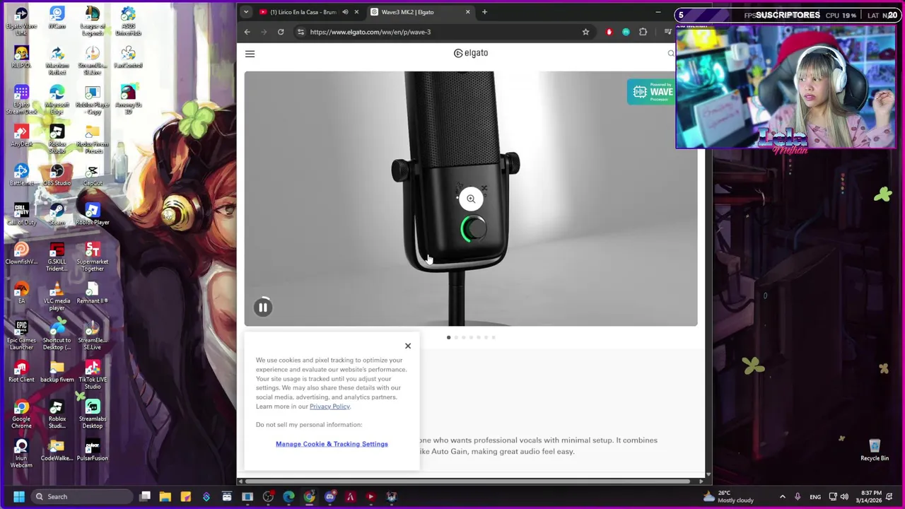The height and width of the screenshot is (509, 905).
Task: Select Epic Games Launcher desktop icon
Action: point(21,335)
